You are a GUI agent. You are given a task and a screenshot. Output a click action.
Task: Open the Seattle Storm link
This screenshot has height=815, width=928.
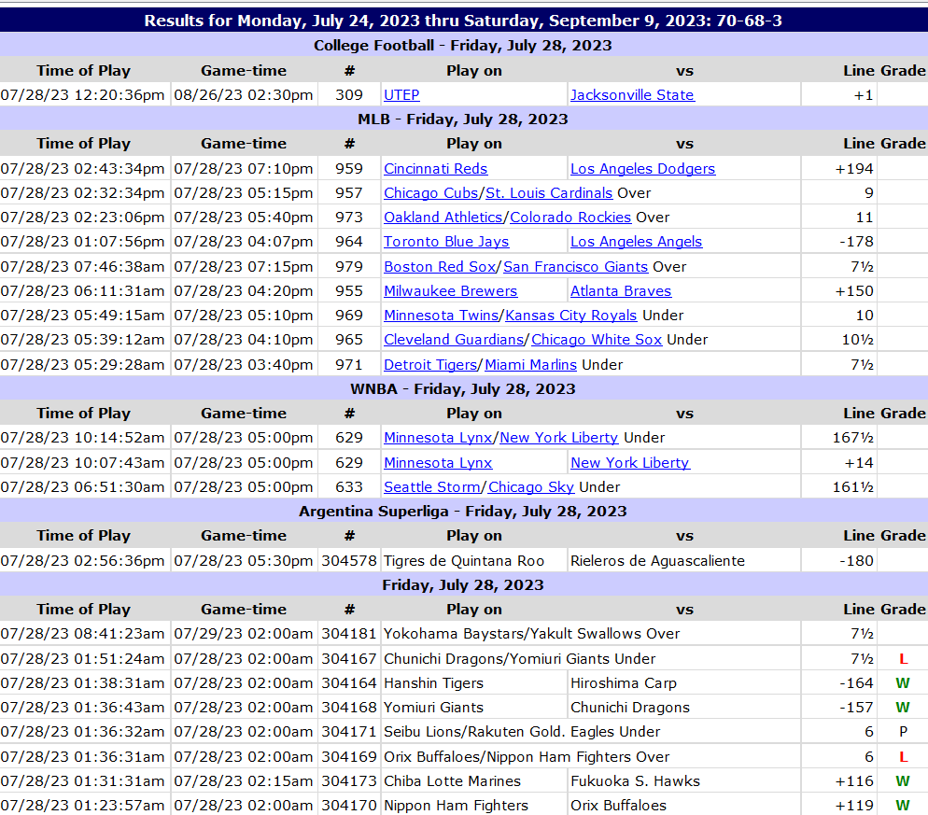pyautogui.click(x=432, y=487)
